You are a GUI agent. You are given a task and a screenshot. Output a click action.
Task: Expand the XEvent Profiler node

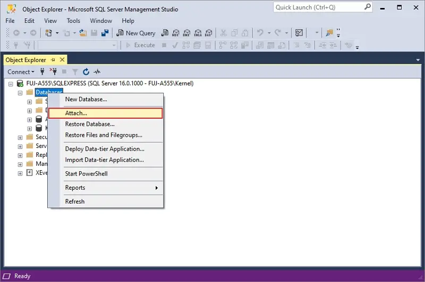point(20,173)
